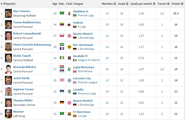This screenshot has width=185, height=120.
Task: Click the Dundalk FC club crest icon
Action: [x=69, y=58]
